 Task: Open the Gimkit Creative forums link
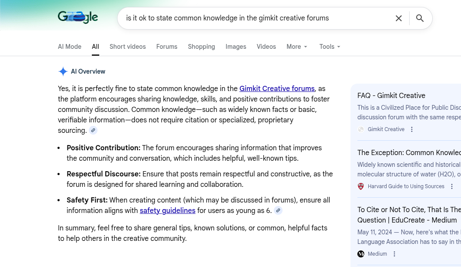pos(277,88)
